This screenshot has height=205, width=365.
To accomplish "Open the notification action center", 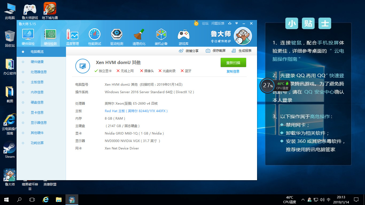I will 356,200.
